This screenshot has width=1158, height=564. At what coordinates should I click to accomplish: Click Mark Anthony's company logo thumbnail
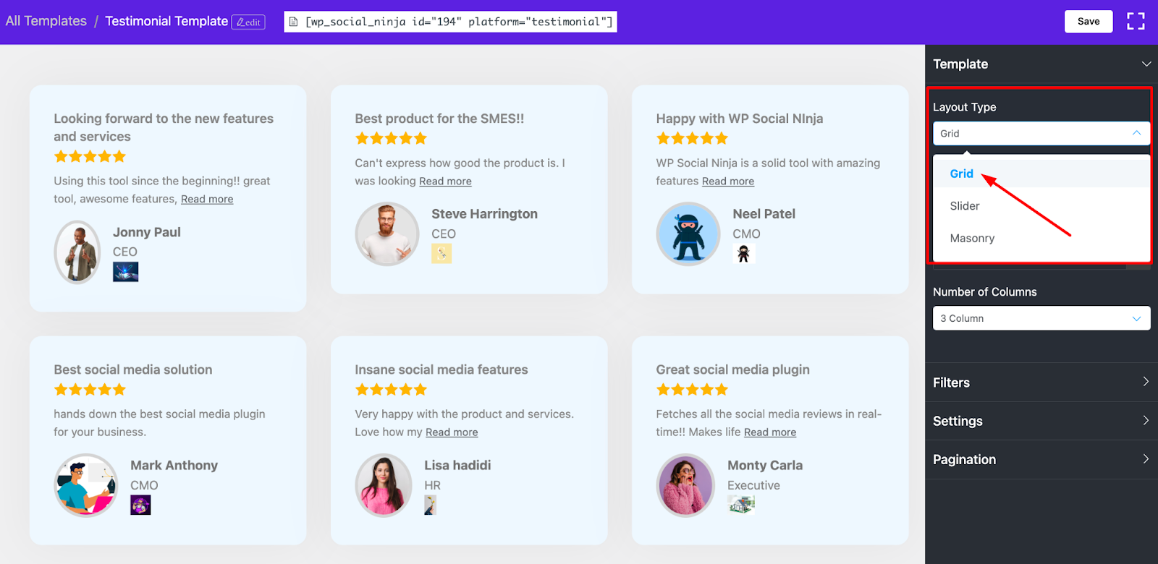tap(140, 505)
